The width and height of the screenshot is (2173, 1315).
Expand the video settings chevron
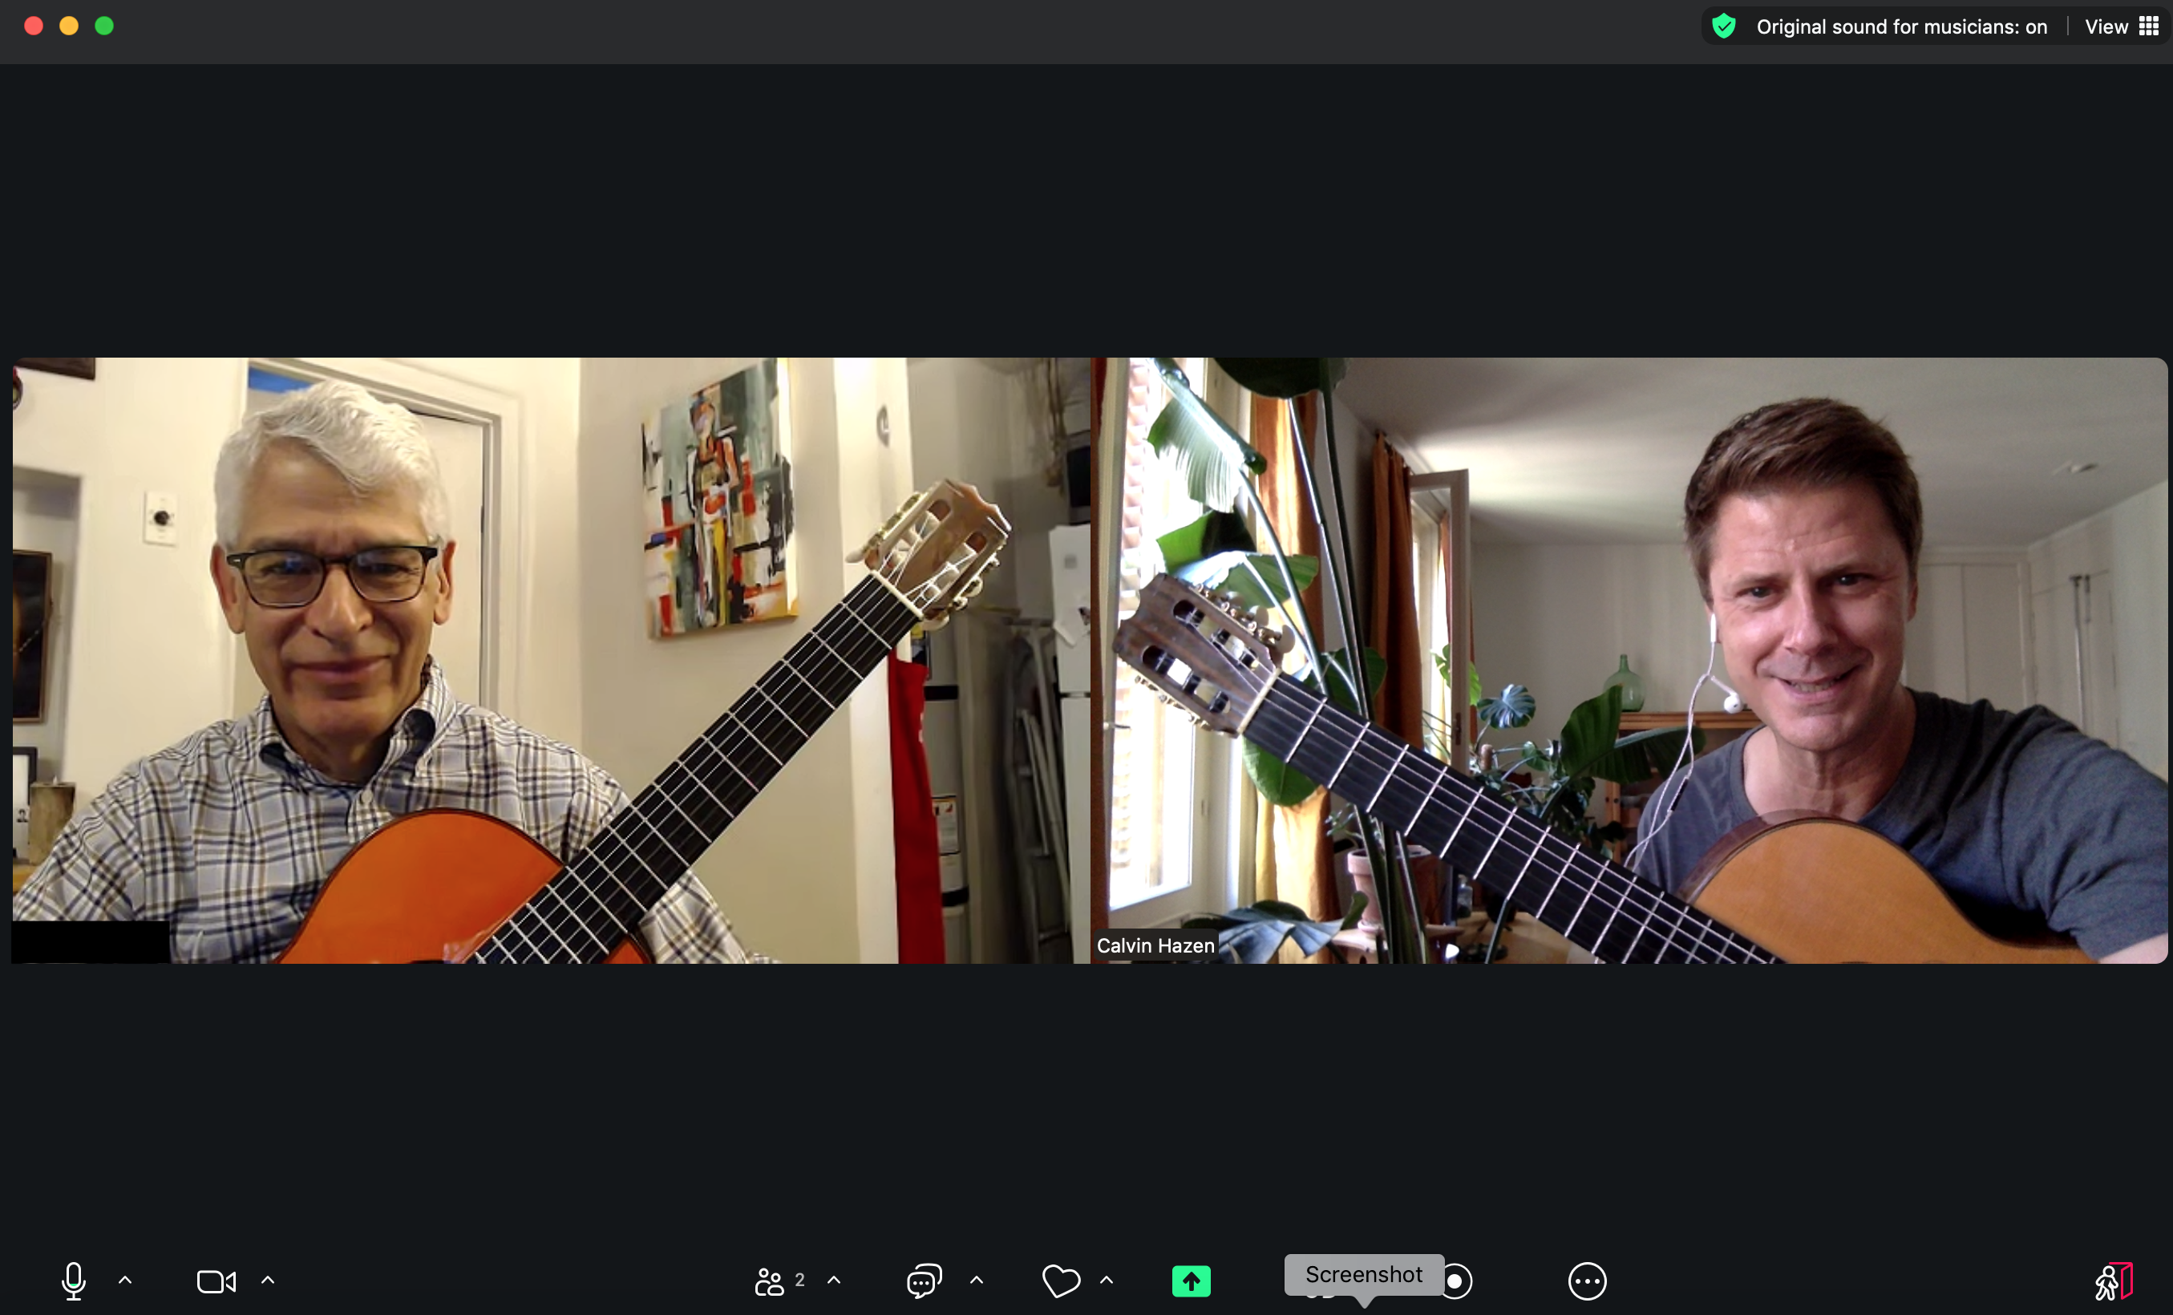(268, 1281)
